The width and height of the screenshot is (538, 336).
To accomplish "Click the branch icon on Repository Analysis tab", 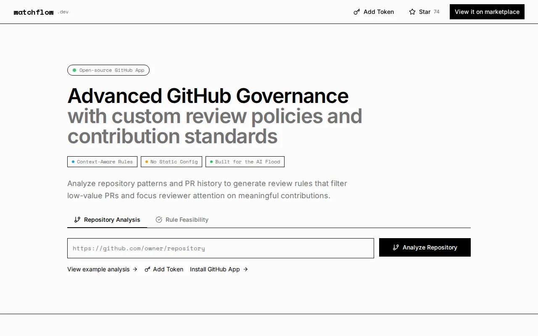I will [x=77, y=220].
